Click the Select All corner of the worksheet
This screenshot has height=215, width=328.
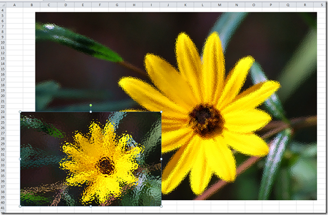tap(3, 5)
